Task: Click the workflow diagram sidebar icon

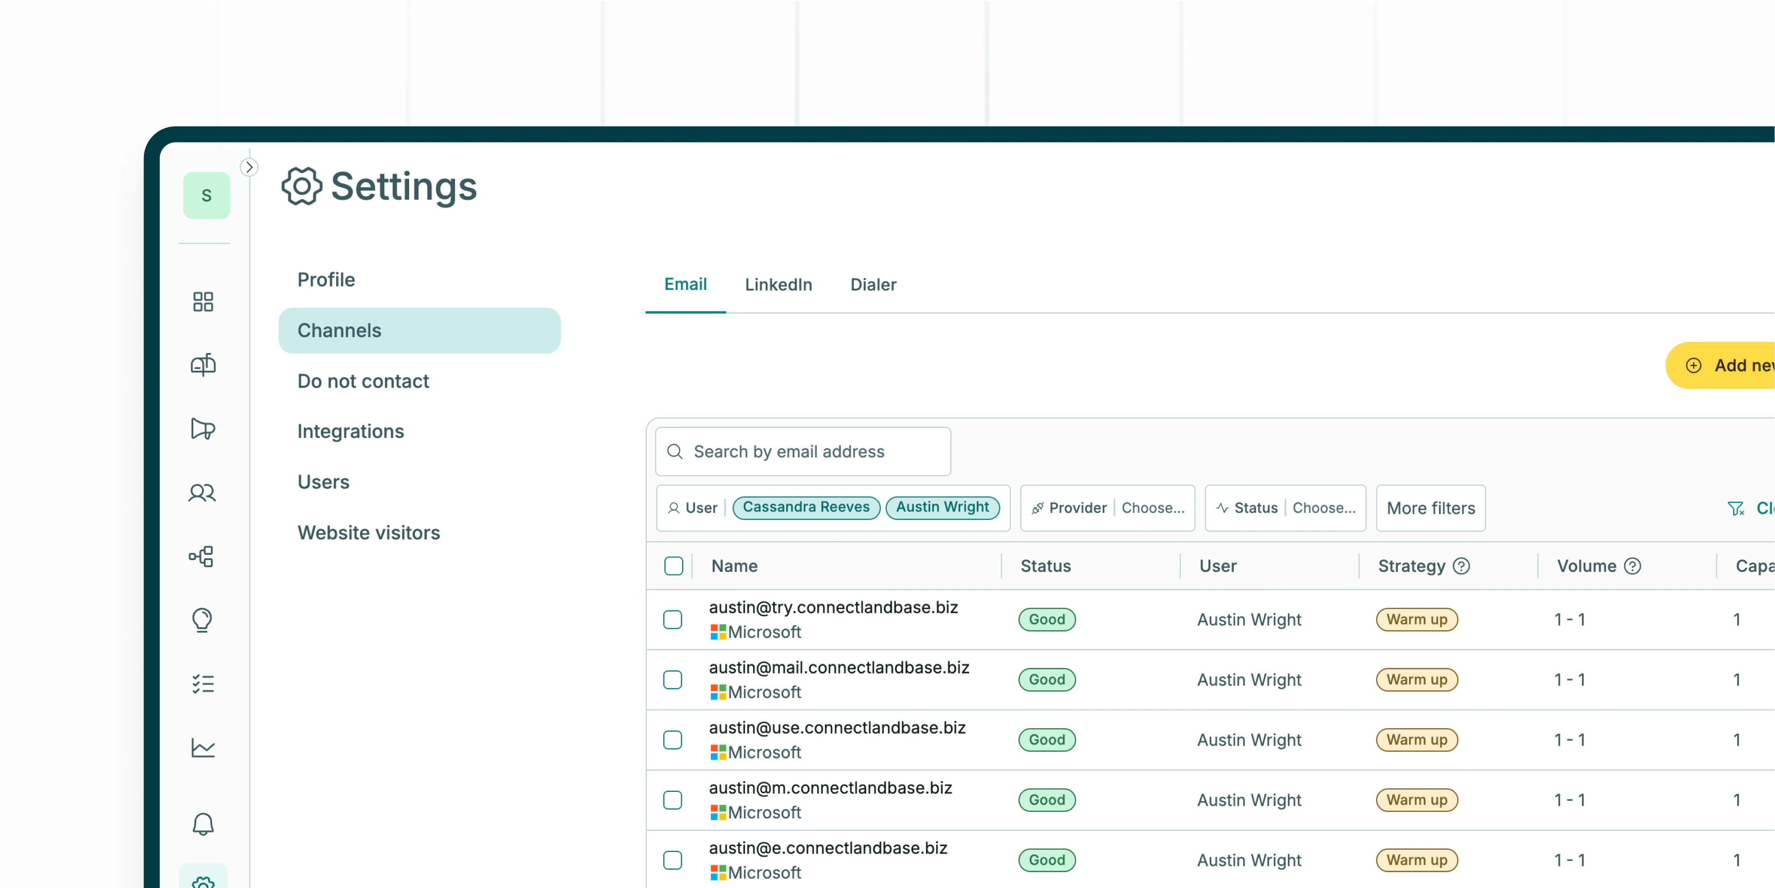Action: coord(203,556)
